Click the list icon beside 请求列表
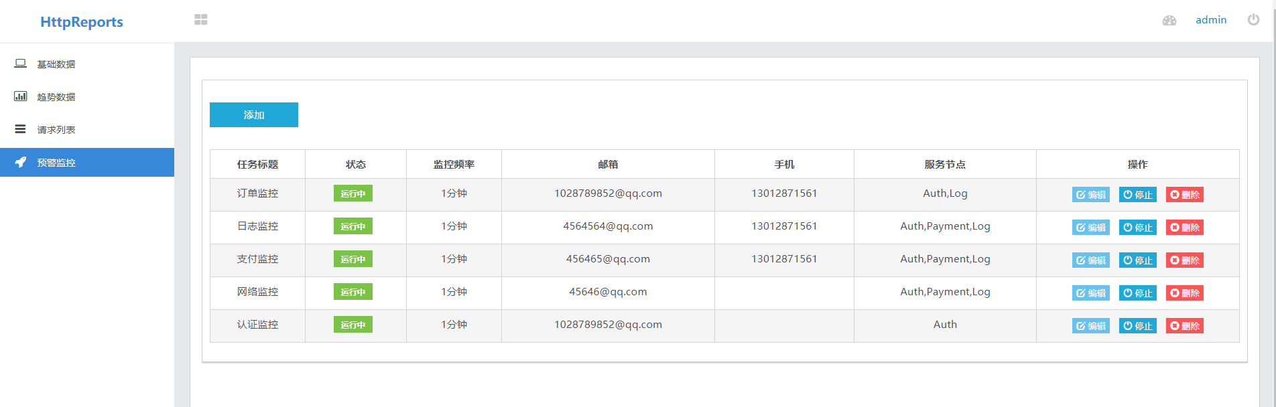The image size is (1276, 407). tap(21, 129)
